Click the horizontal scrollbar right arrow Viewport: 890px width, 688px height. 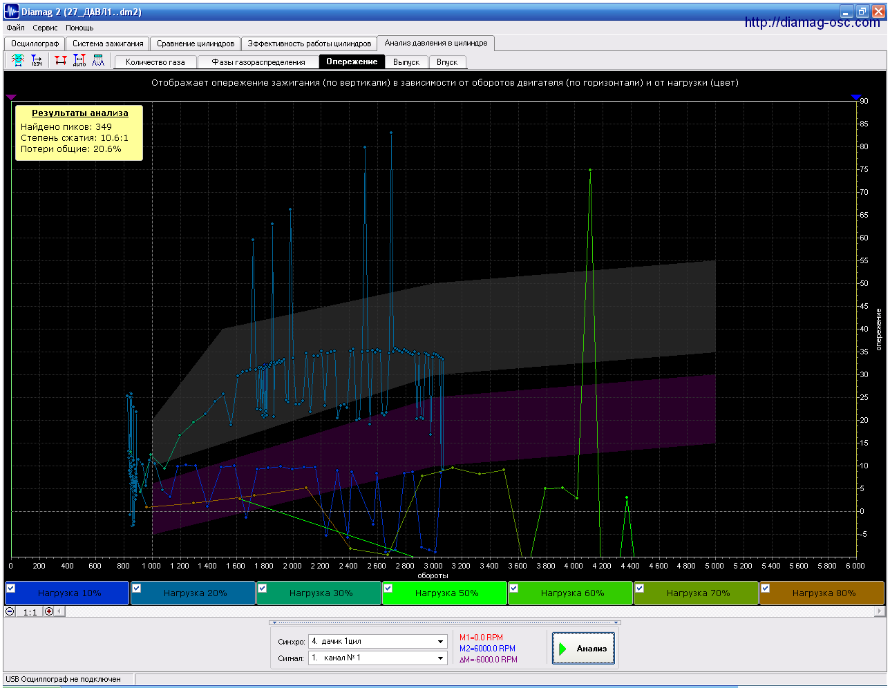880,611
